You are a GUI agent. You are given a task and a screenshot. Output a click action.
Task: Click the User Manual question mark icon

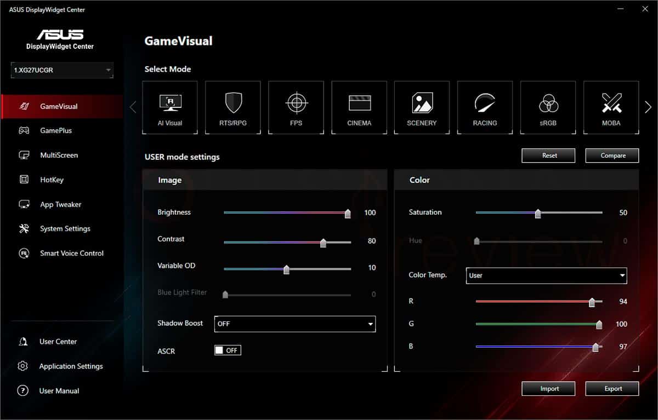[23, 391]
